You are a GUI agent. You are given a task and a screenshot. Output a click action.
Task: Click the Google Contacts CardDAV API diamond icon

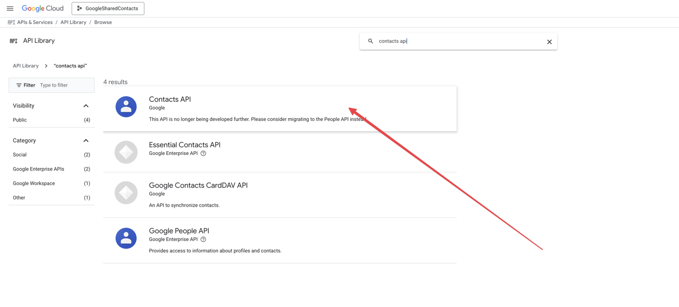click(126, 193)
